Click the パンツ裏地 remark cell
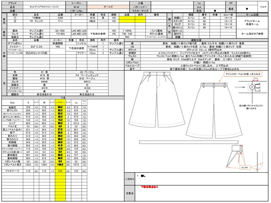 pos(156,31)
